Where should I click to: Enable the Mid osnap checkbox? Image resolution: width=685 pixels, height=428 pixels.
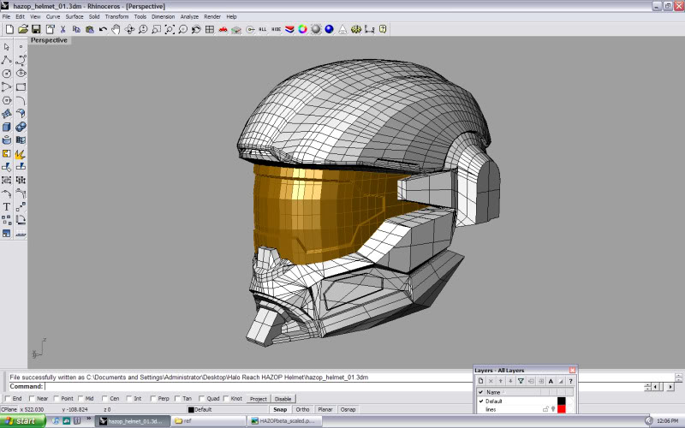pyautogui.click(x=80, y=398)
